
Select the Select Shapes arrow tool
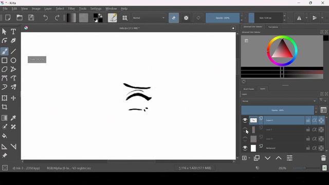[x=4, y=32]
